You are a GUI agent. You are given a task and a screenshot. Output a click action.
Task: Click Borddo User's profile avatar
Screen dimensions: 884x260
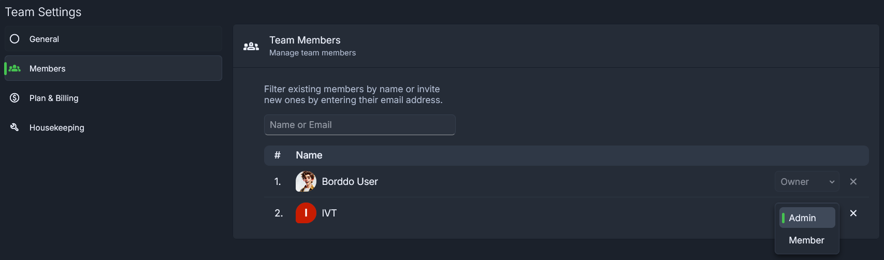coord(306,181)
